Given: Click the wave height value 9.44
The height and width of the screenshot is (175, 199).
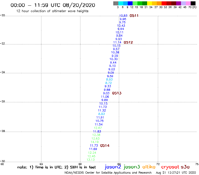Looking at the screenshot, I should click(113, 62).
